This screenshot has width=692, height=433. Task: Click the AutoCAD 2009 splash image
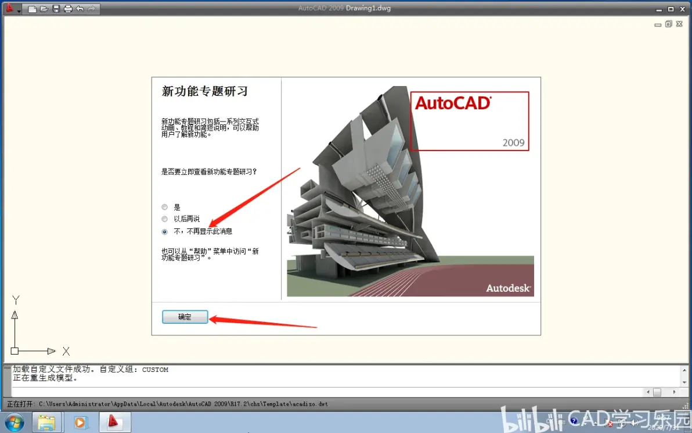pyautogui.click(x=410, y=191)
